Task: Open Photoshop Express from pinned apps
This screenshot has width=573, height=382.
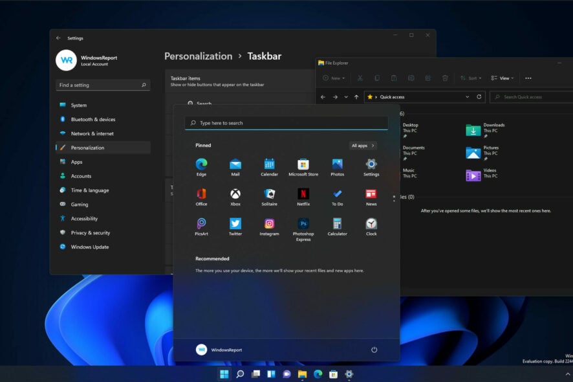Action: pos(303,225)
